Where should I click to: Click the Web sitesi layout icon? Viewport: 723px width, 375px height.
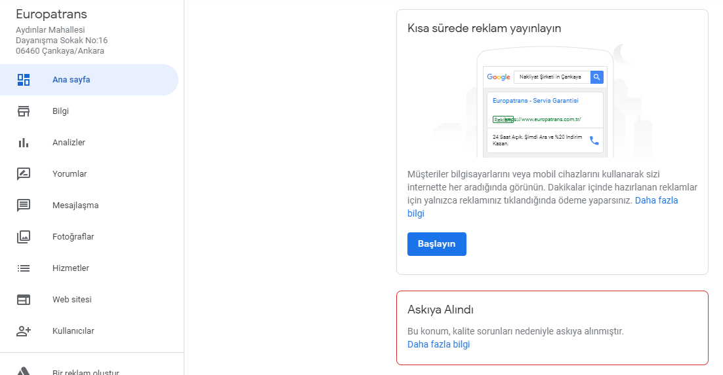tap(24, 300)
